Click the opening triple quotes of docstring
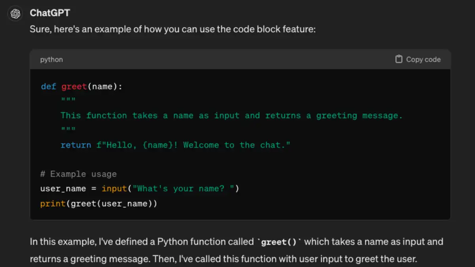 (x=68, y=101)
